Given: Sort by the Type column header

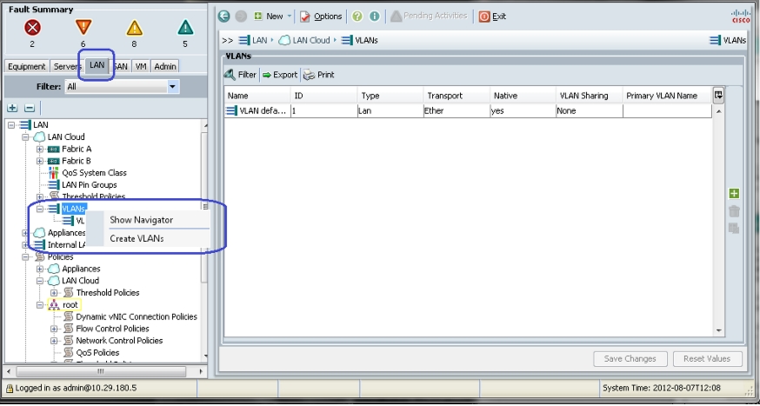Looking at the screenshot, I should click(390, 96).
